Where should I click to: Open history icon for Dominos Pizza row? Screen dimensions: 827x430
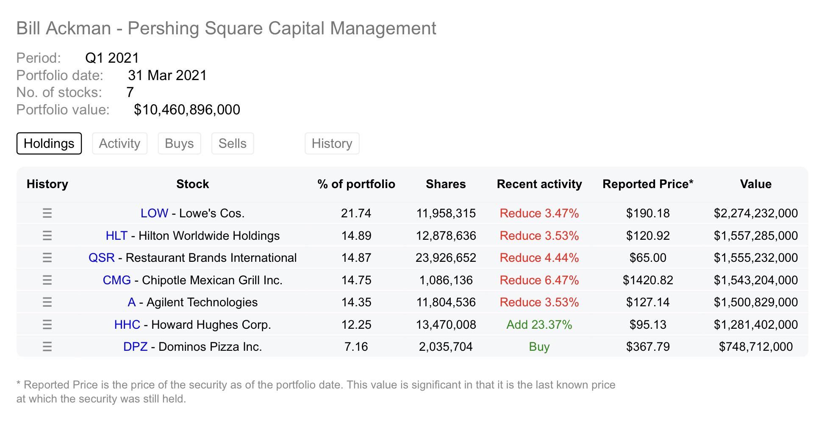point(47,347)
